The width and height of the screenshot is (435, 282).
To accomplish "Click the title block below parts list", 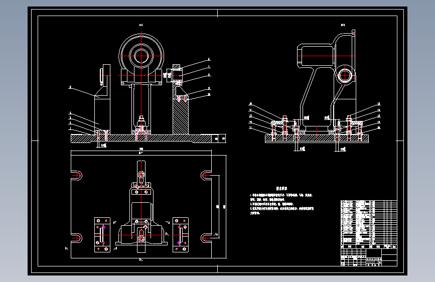I will pos(369,257).
